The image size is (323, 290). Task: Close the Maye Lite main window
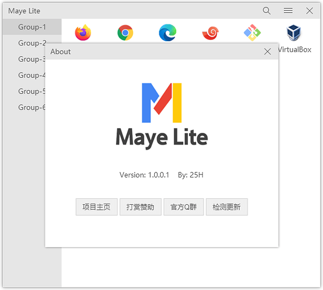310,10
